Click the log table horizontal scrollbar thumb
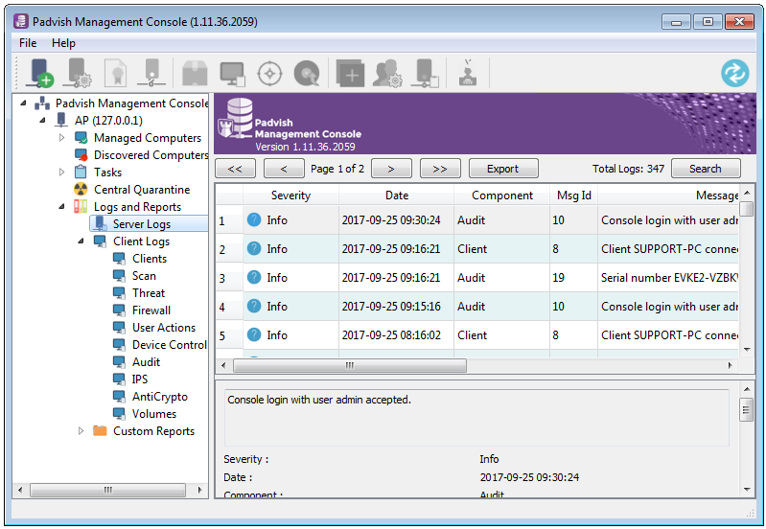The image size is (766, 529). (x=350, y=365)
